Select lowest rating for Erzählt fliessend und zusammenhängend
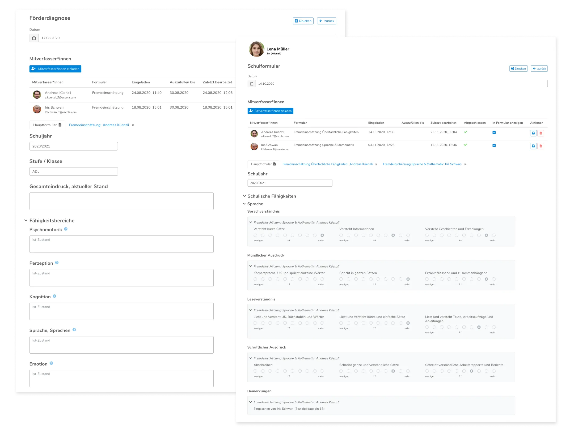 coord(427,279)
